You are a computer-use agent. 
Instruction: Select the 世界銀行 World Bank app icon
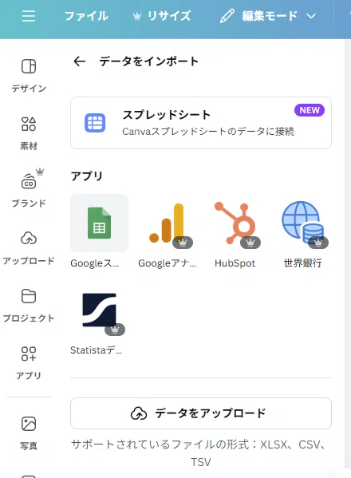[x=302, y=223]
